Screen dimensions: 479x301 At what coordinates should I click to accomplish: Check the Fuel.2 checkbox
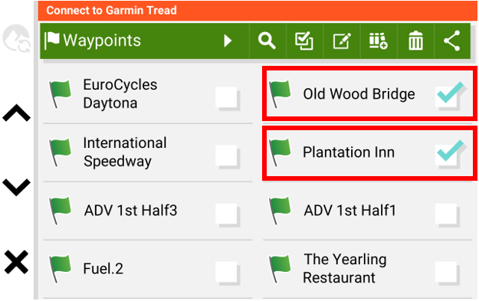point(227,273)
